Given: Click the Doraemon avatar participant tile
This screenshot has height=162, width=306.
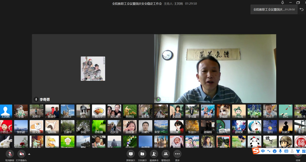Looking at the screenshot, I should click(x=254, y=127).
